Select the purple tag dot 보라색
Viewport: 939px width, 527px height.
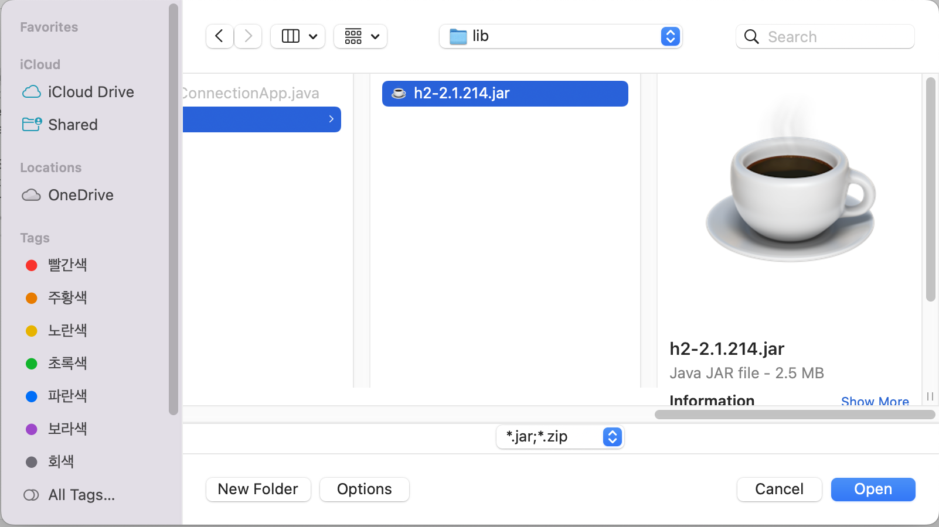(x=32, y=429)
